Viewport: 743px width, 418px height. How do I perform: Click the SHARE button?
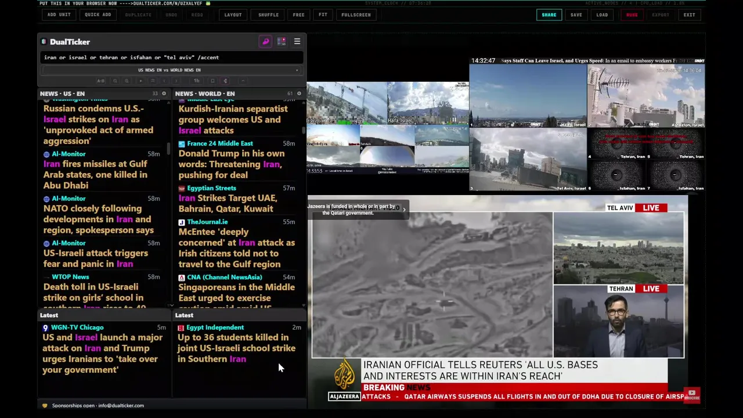[549, 15]
